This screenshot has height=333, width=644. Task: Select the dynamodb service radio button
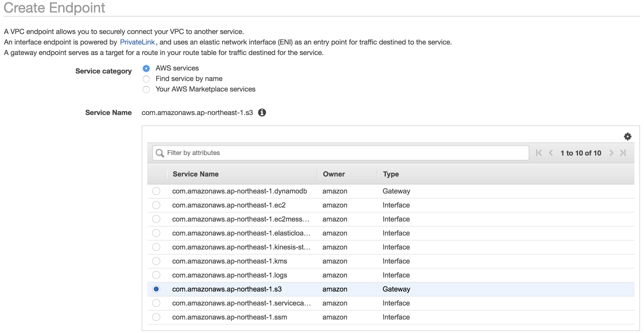[x=156, y=191]
